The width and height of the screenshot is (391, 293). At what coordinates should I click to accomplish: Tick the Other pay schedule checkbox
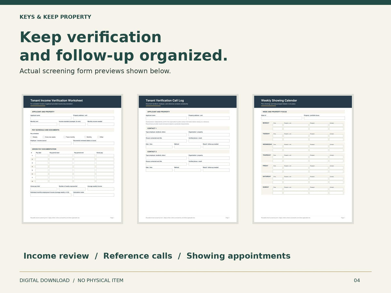(x=98, y=137)
